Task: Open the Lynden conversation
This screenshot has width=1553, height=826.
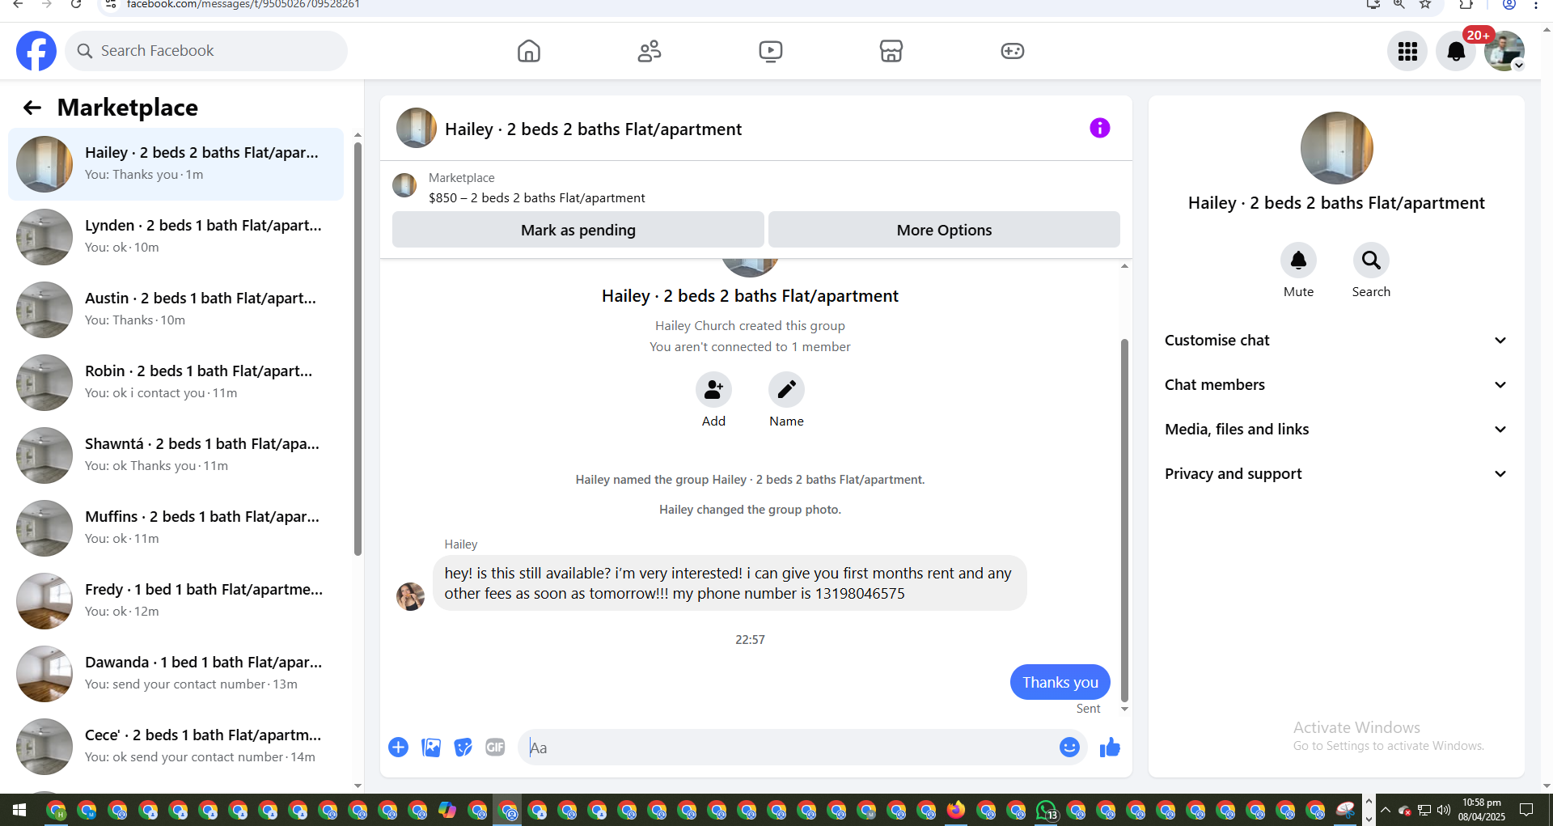Action: (x=176, y=237)
